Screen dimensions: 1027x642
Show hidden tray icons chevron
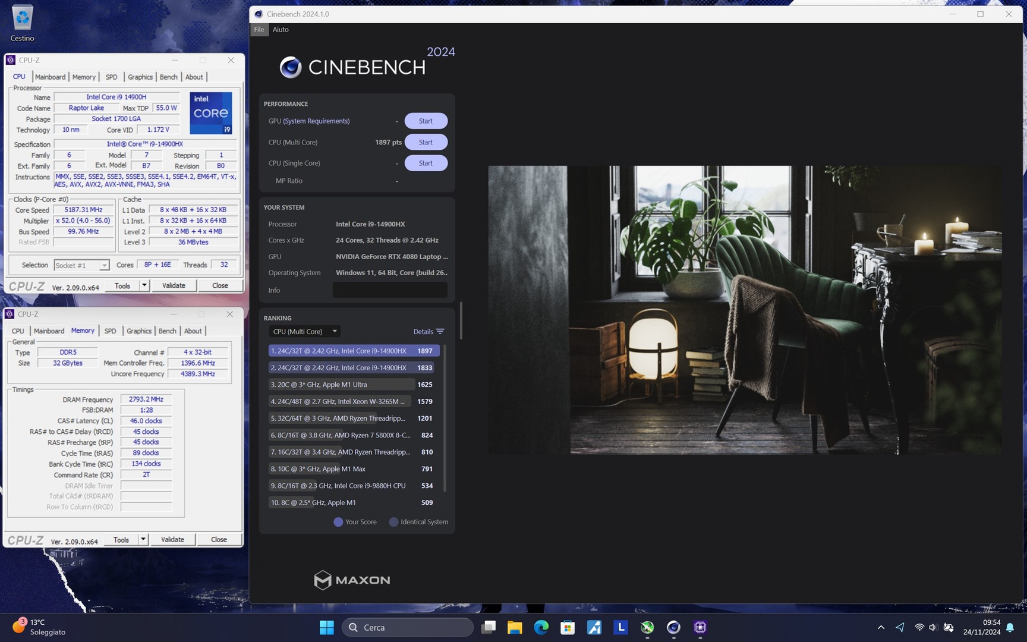(881, 627)
